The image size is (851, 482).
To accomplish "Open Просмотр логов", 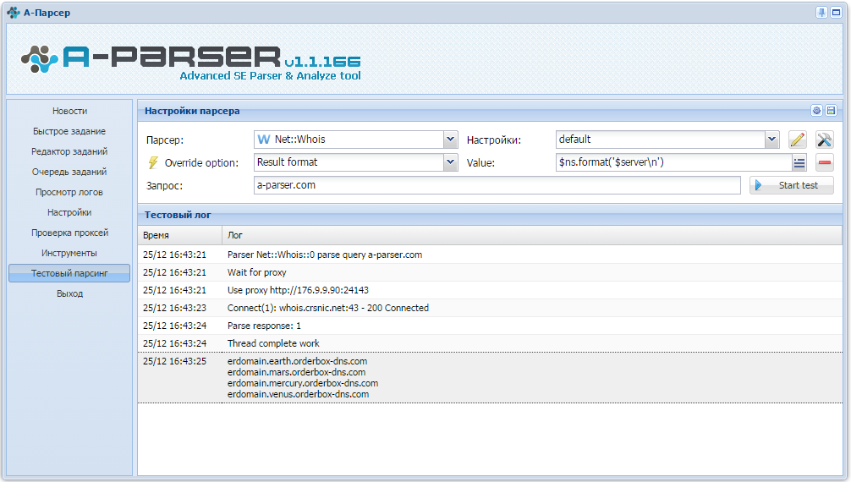I will coord(69,192).
